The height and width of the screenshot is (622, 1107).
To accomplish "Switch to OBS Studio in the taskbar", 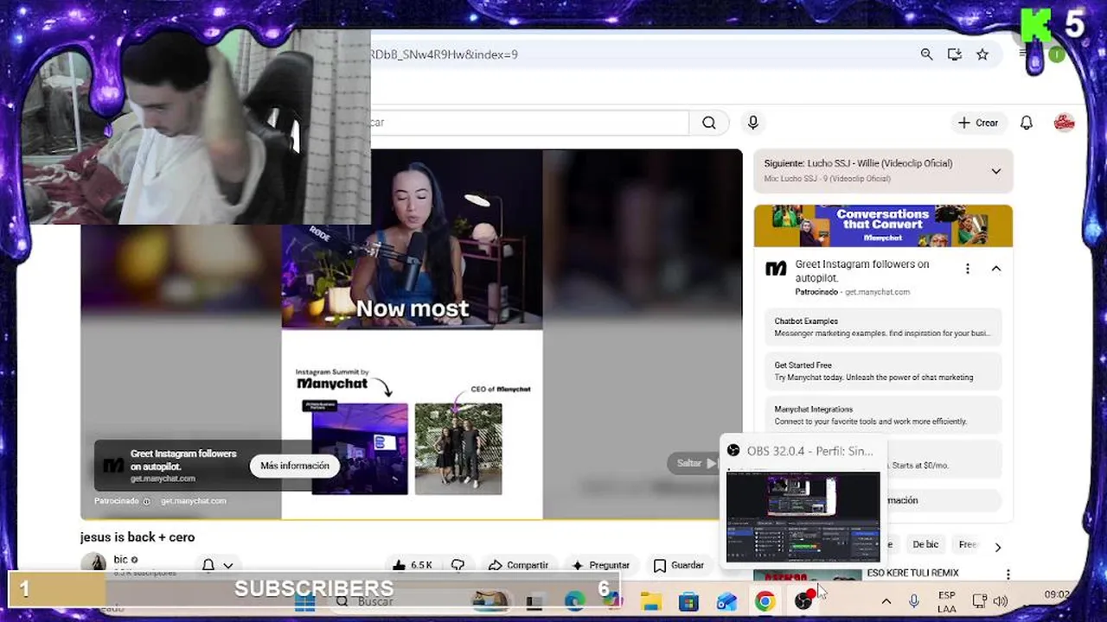I will tap(803, 601).
